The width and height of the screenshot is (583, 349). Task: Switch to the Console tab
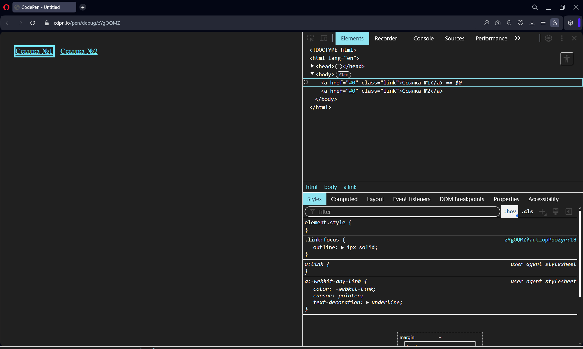point(423,38)
